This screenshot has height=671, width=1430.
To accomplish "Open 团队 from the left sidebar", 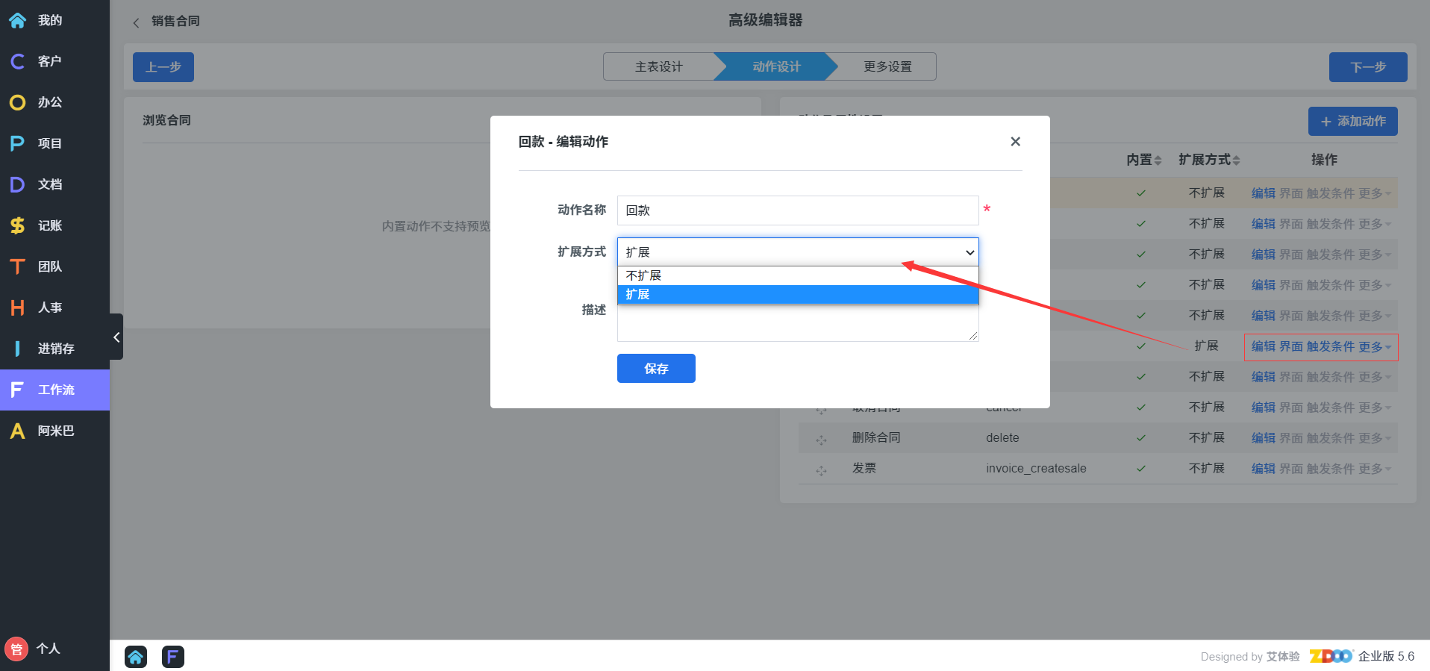I will (x=54, y=266).
